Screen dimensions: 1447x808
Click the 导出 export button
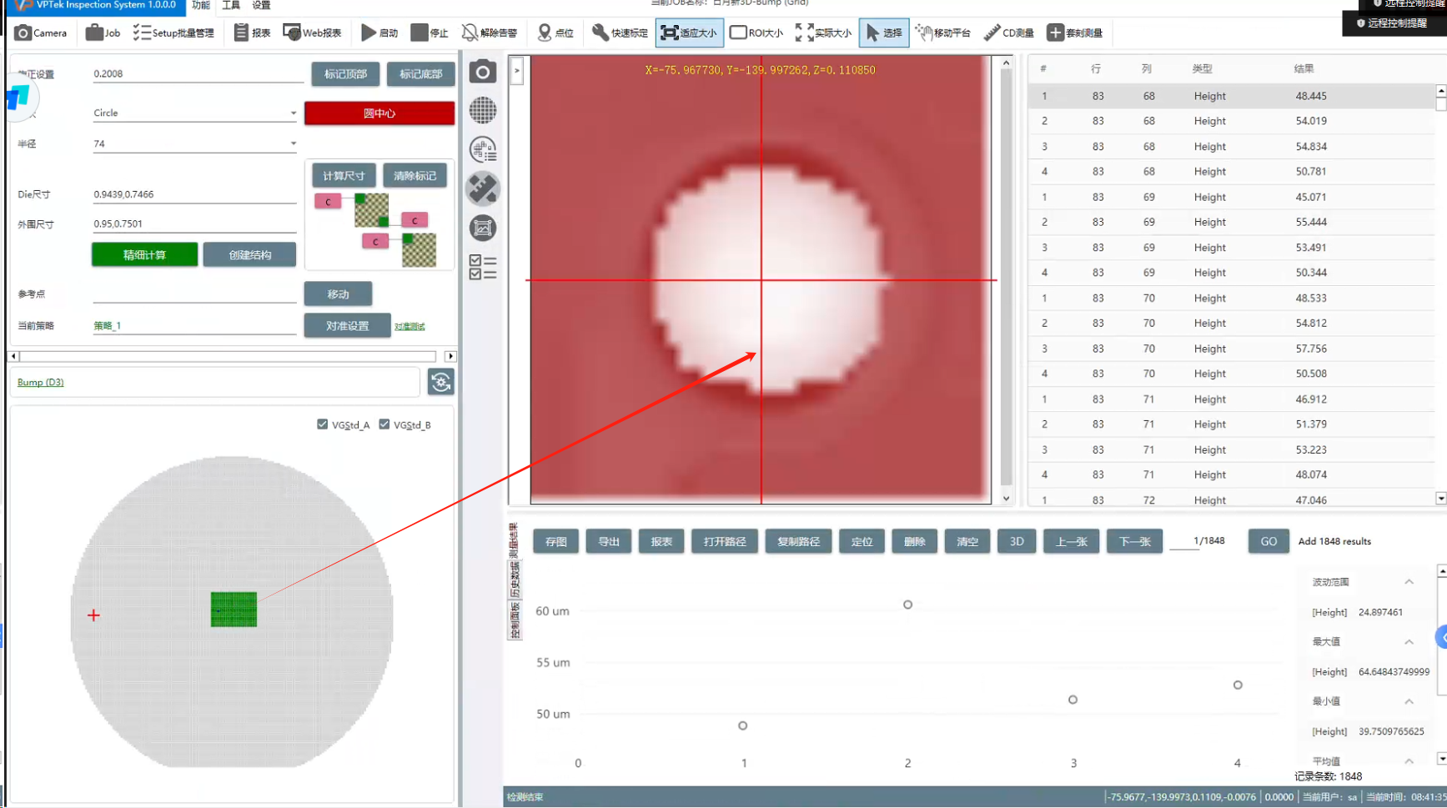[x=609, y=541]
